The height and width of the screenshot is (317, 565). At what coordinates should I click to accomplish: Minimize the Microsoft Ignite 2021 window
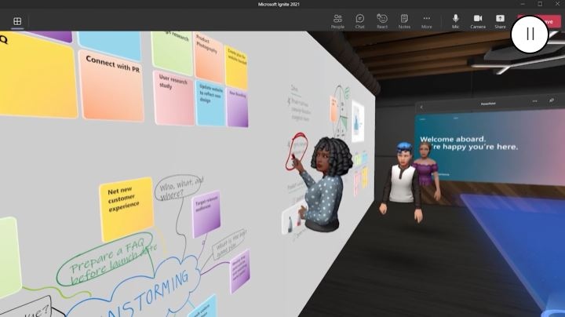click(523, 4)
